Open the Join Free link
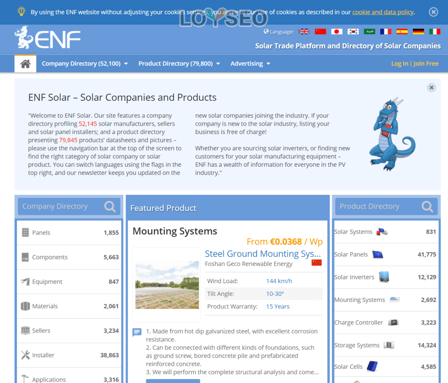 [426, 64]
